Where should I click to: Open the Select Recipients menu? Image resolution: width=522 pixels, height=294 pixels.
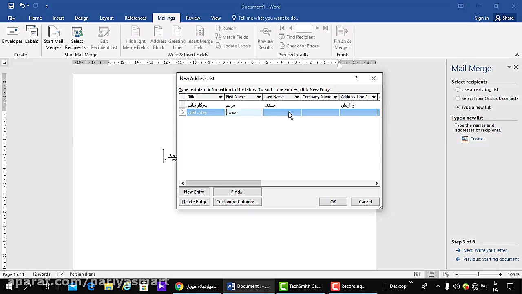coord(77,38)
